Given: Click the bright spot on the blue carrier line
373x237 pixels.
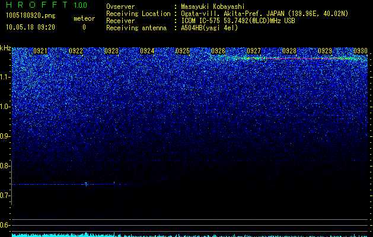Looking at the screenshot, I should click(x=86, y=184).
